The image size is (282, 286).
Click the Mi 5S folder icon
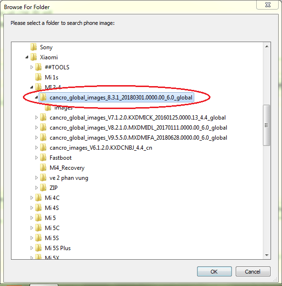tap(38, 238)
